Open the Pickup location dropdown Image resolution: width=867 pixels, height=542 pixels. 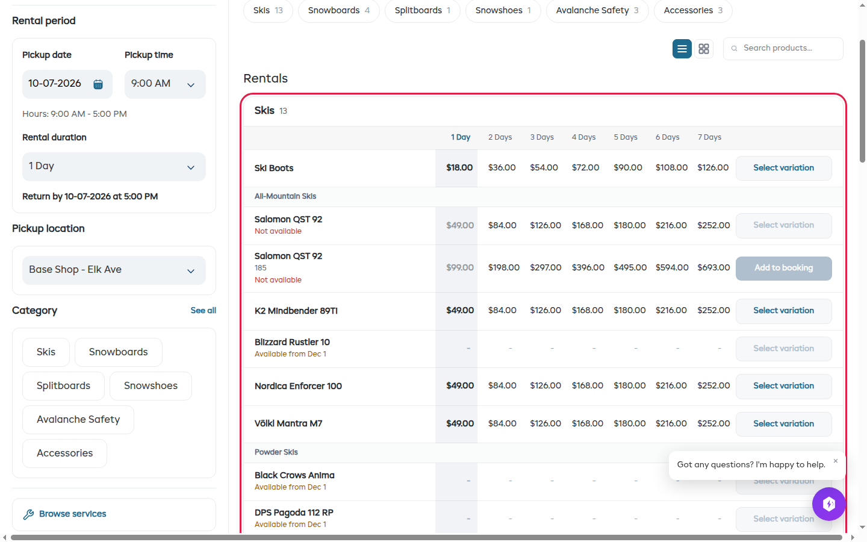[x=114, y=270]
